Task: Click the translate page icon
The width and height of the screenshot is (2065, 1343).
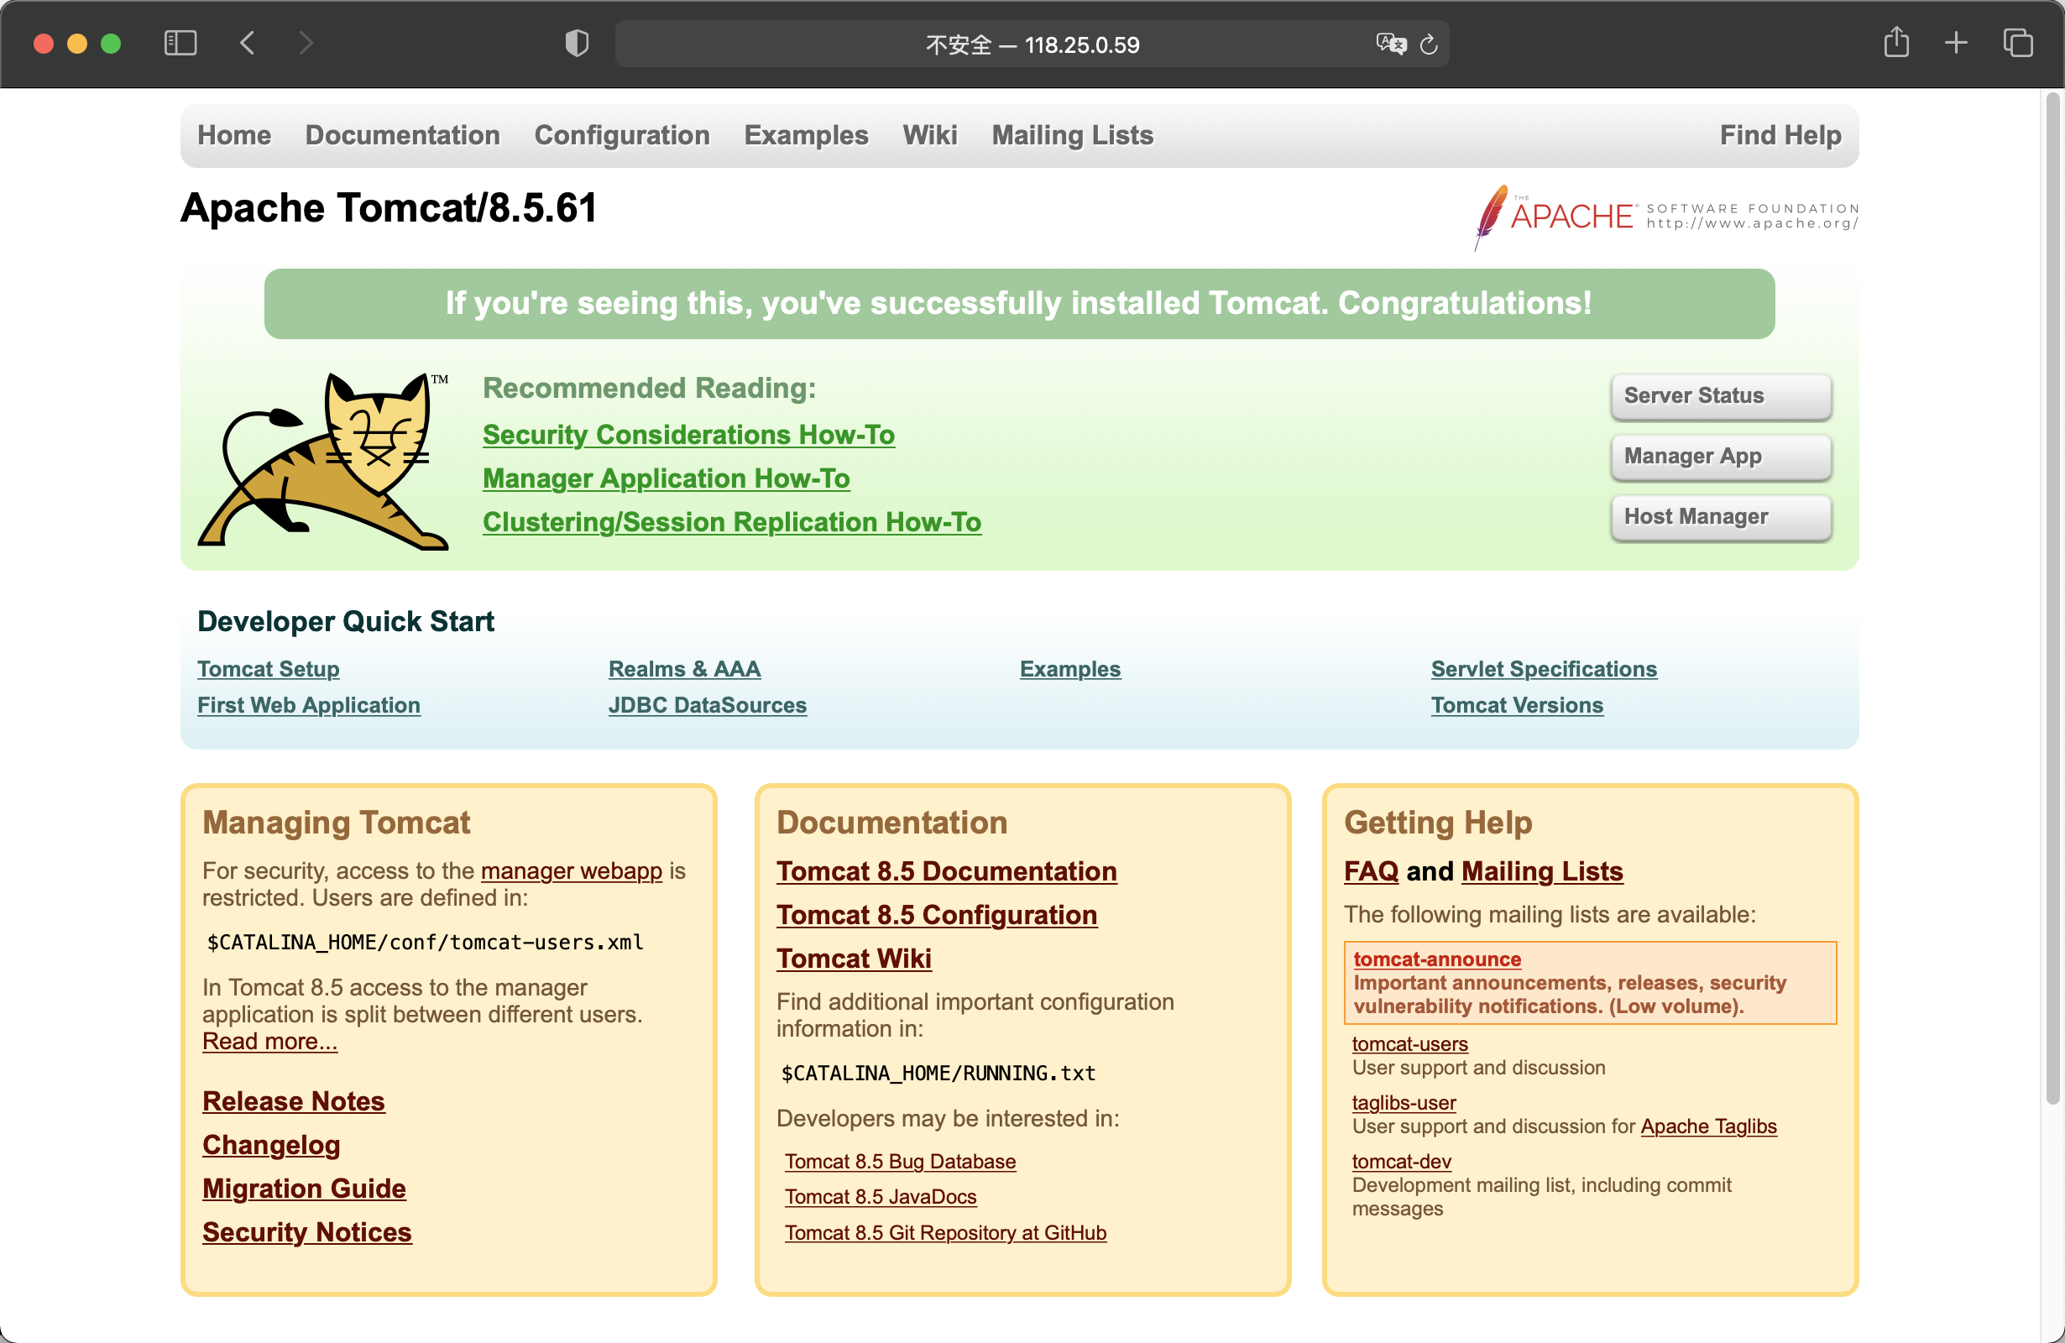Action: pyautogui.click(x=1390, y=44)
